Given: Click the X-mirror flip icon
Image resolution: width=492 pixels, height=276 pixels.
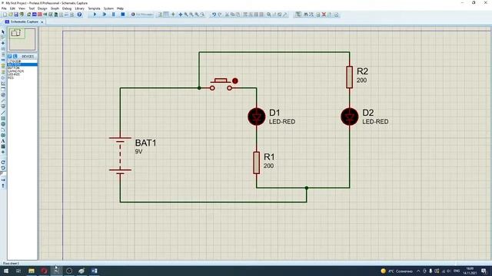Looking at the screenshot, I should click(x=3, y=180).
